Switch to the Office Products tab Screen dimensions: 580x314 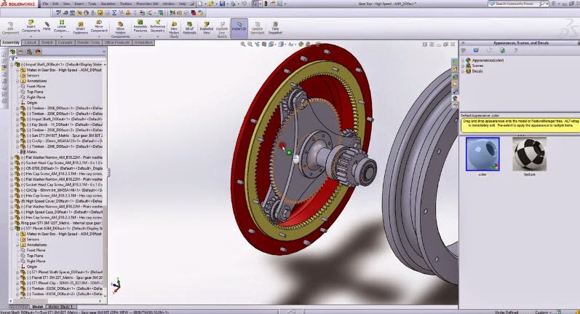(x=117, y=43)
